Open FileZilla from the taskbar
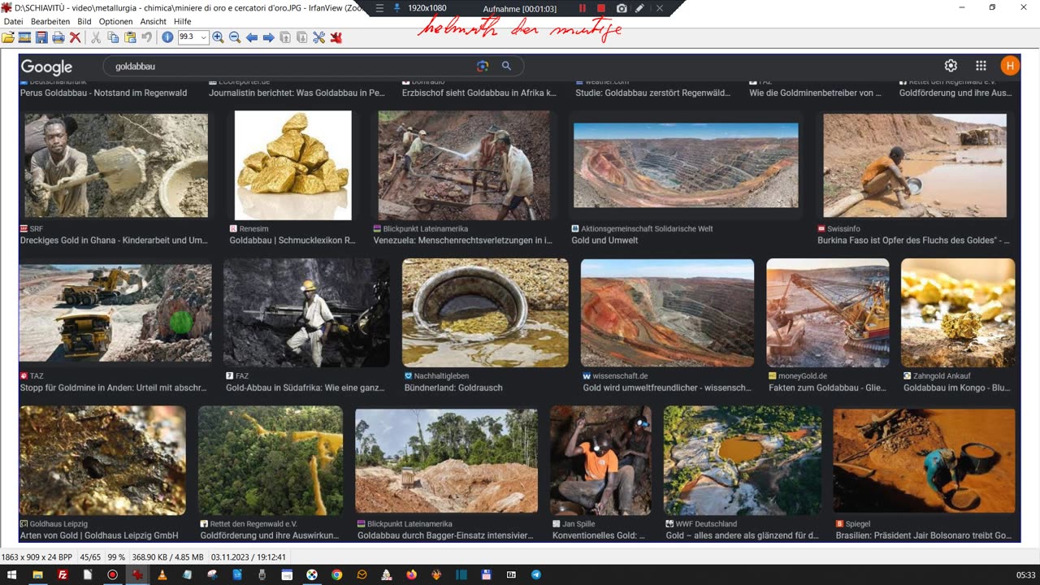The width and height of the screenshot is (1040, 585). pyautogui.click(x=63, y=574)
